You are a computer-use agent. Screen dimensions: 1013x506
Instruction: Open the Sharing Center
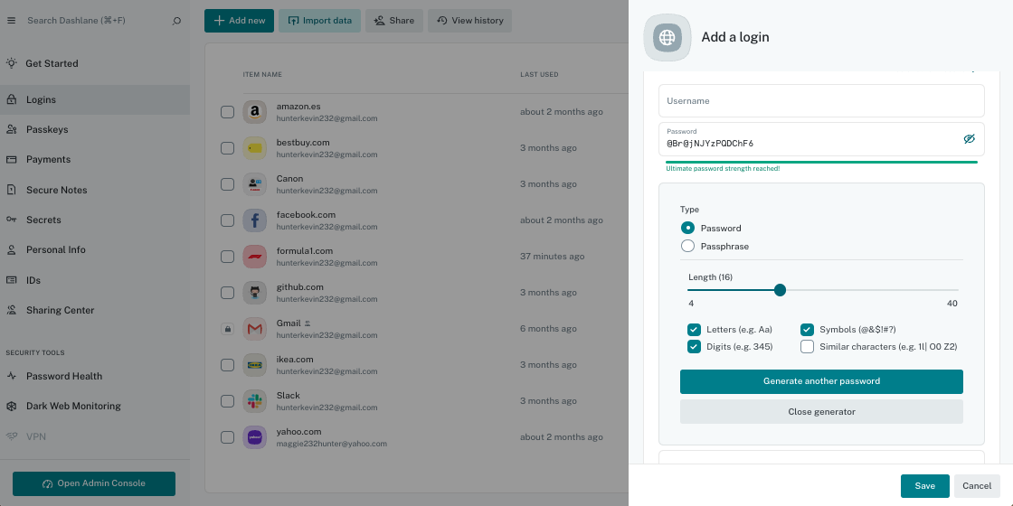[95, 310]
